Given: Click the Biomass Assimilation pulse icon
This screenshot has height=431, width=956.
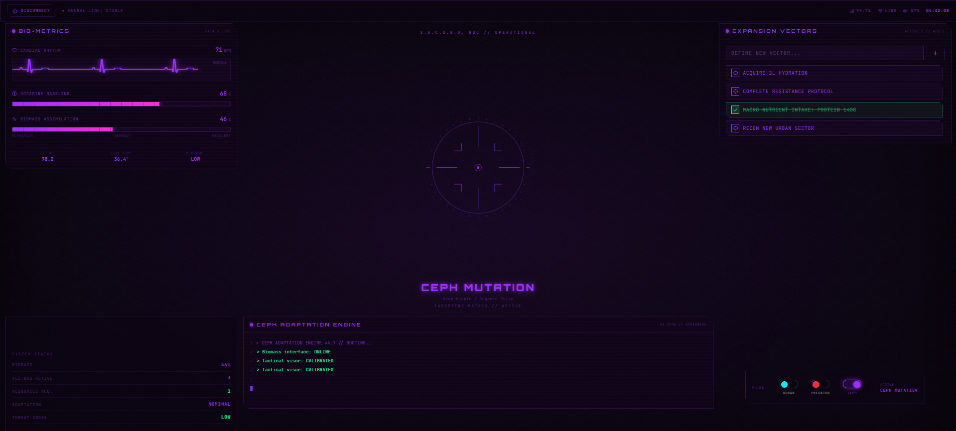Looking at the screenshot, I should pyautogui.click(x=14, y=119).
